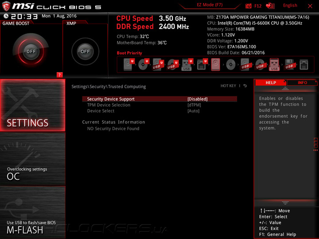The image size is (319, 239).
Task: Select the TPM Device Selection row label
Action: pyautogui.click(x=109, y=105)
